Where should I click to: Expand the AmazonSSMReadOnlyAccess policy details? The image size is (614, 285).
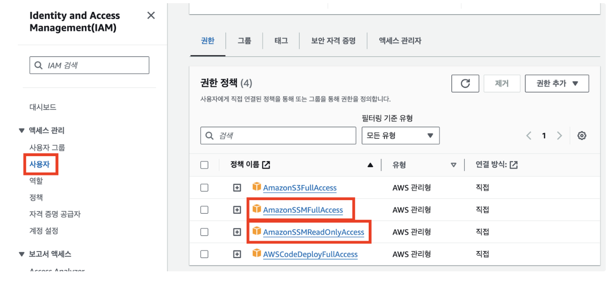click(237, 232)
